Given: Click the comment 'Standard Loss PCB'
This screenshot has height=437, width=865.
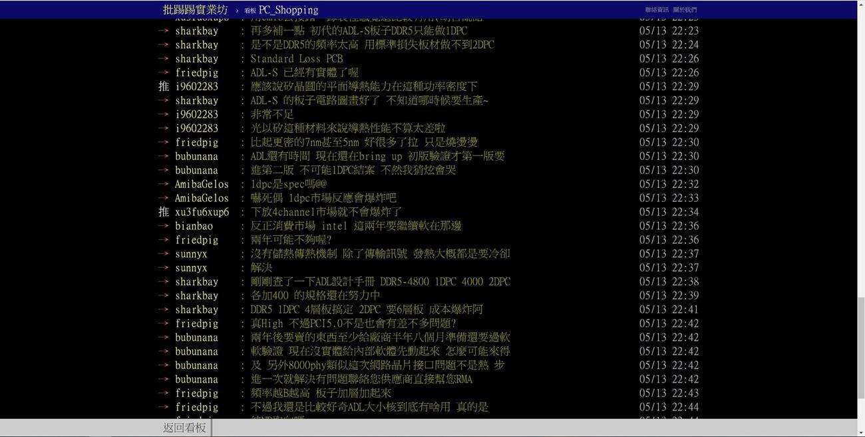Looking at the screenshot, I should (296, 58).
